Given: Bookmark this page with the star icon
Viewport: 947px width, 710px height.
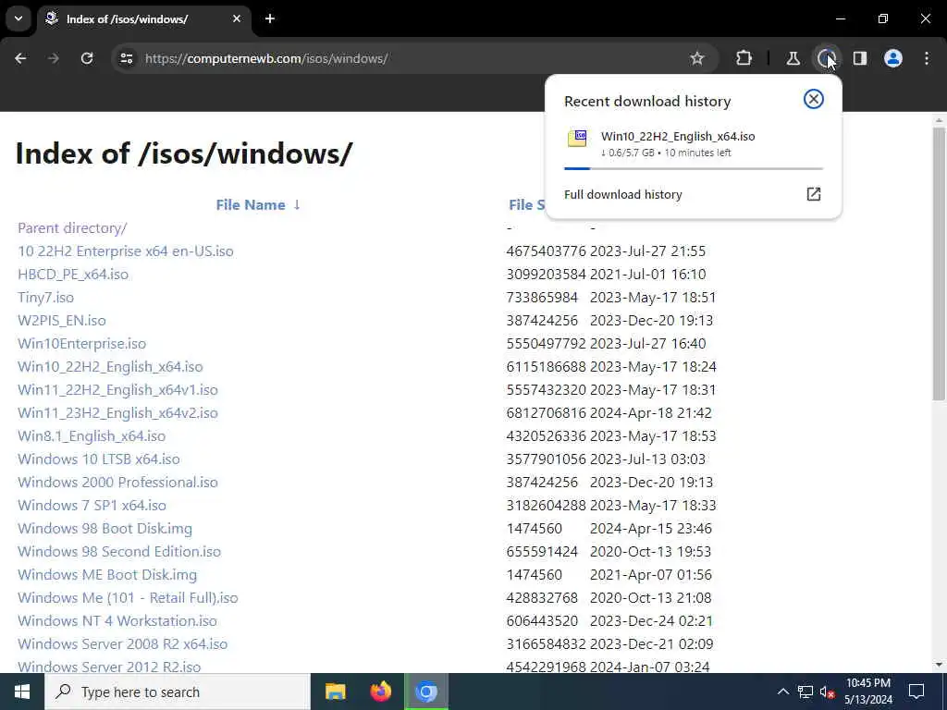Looking at the screenshot, I should click(697, 58).
